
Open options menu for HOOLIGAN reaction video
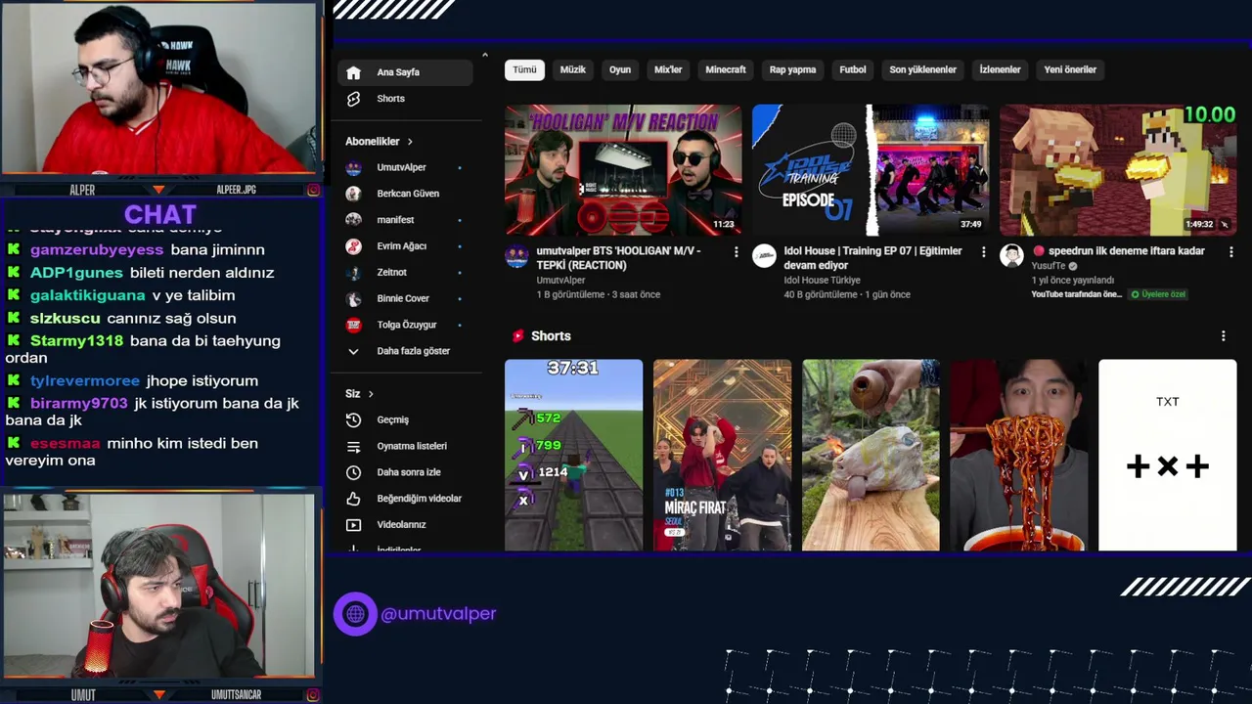coord(736,252)
